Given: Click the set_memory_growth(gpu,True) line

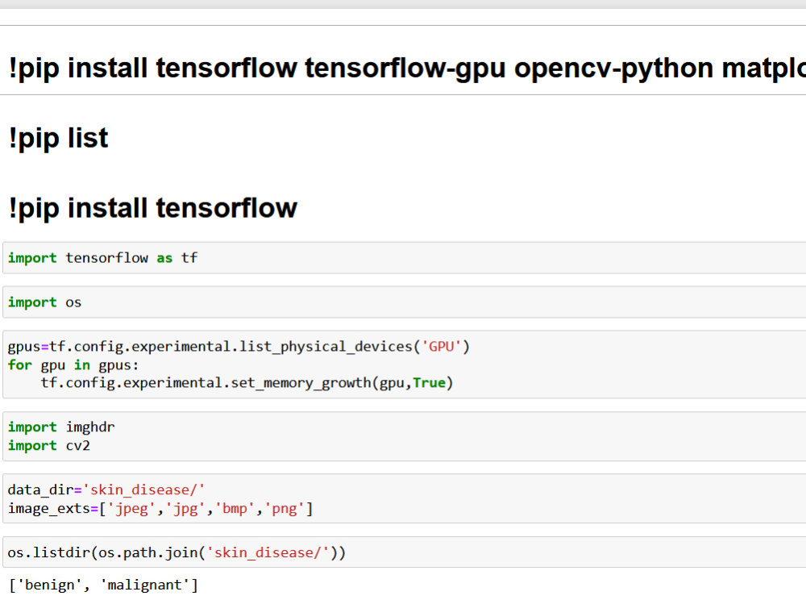Looking at the screenshot, I should [247, 383].
